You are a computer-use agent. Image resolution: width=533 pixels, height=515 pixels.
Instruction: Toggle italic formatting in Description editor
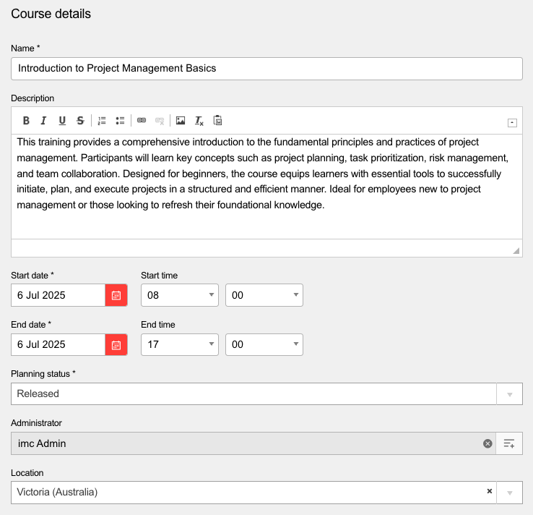click(x=43, y=121)
